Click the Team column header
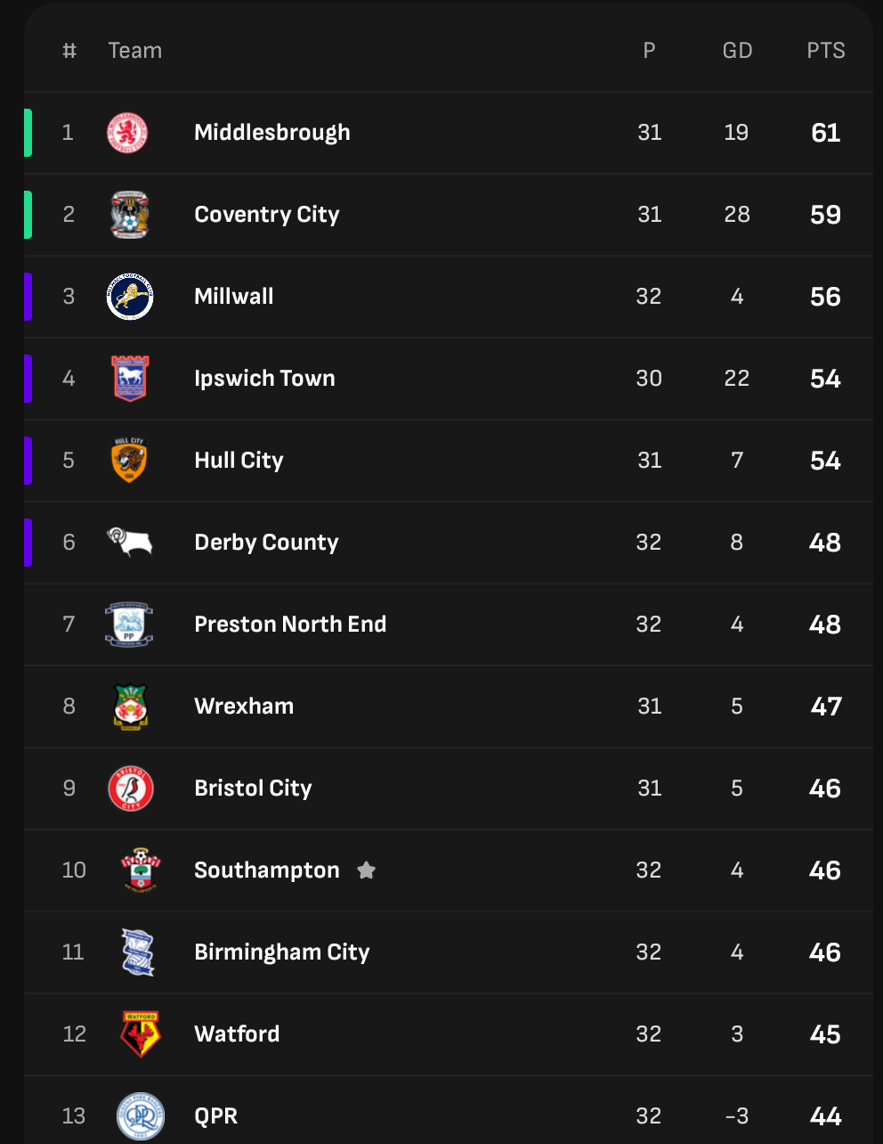 [x=135, y=51]
